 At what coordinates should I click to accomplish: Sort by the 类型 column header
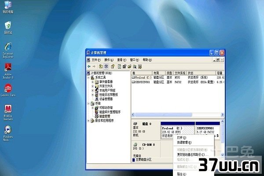coord(169,73)
